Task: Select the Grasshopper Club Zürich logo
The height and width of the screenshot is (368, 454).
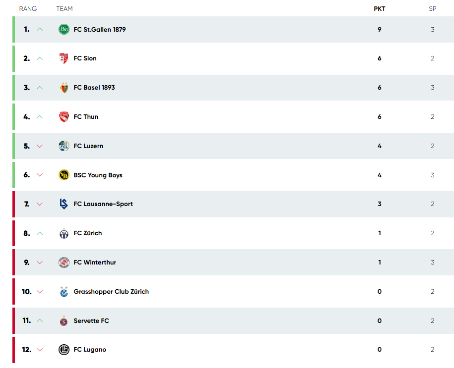Action: [64, 292]
